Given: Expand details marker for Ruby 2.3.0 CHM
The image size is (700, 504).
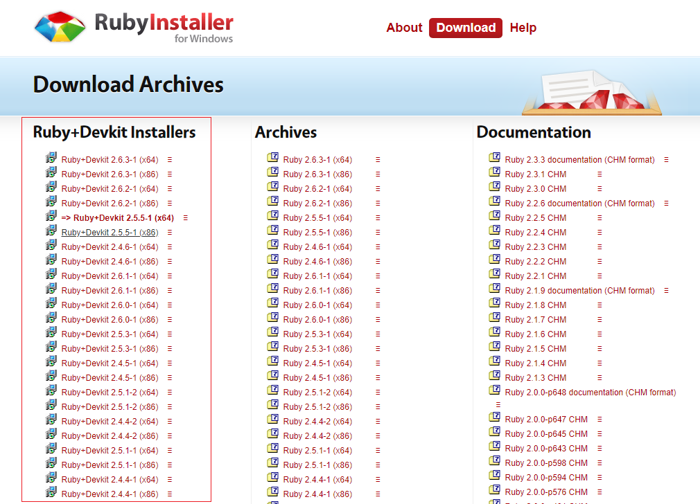Looking at the screenshot, I should 600,189.
